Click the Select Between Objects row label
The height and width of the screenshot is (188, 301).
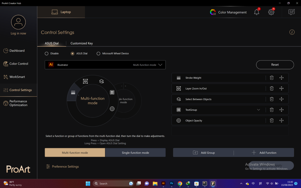coord(198,99)
